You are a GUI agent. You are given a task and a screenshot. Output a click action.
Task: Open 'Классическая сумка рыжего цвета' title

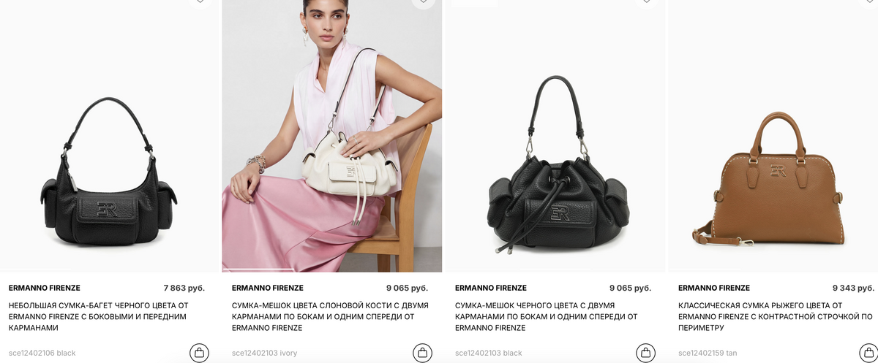pyautogui.click(x=776, y=317)
